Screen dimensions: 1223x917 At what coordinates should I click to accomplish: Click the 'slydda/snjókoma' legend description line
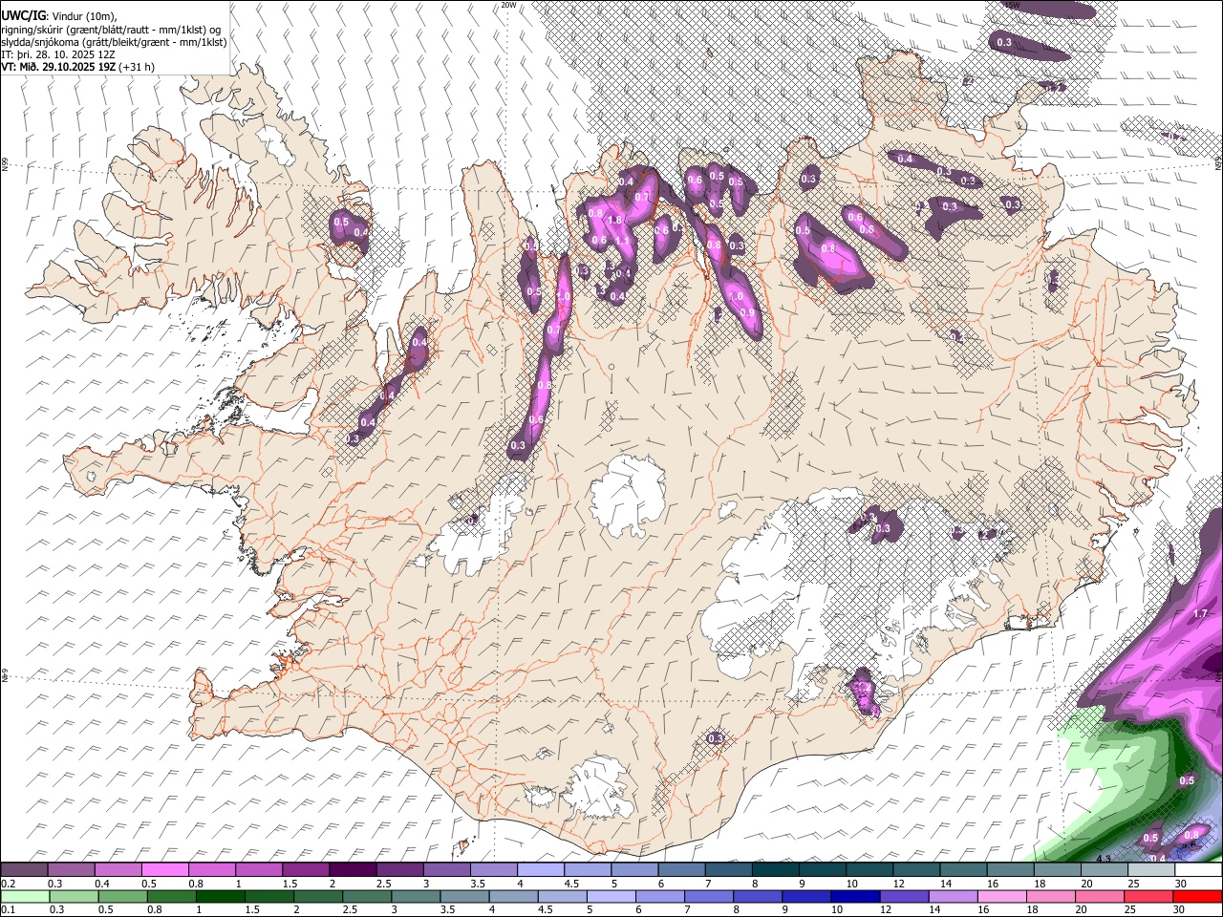114,42
